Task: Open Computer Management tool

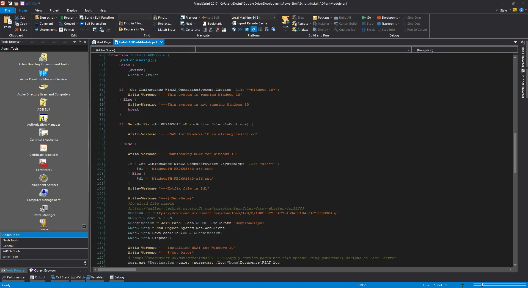Action: [x=44, y=195]
